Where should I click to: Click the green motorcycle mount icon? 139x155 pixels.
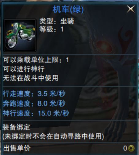20,35
